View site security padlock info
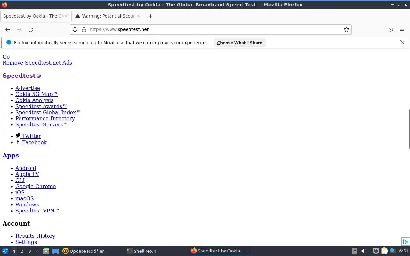This screenshot has width=410, height=256. click(x=84, y=29)
